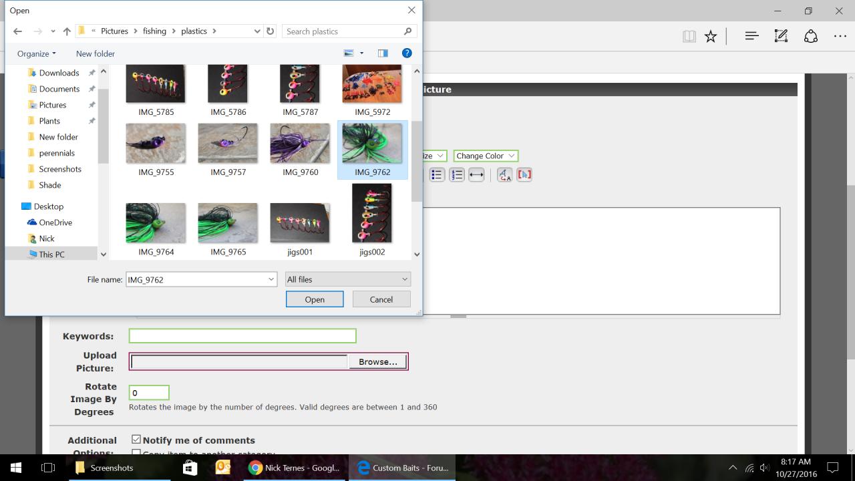The image size is (855, 481).
Task: Click the numbered list editor icon
Action: 457,175
